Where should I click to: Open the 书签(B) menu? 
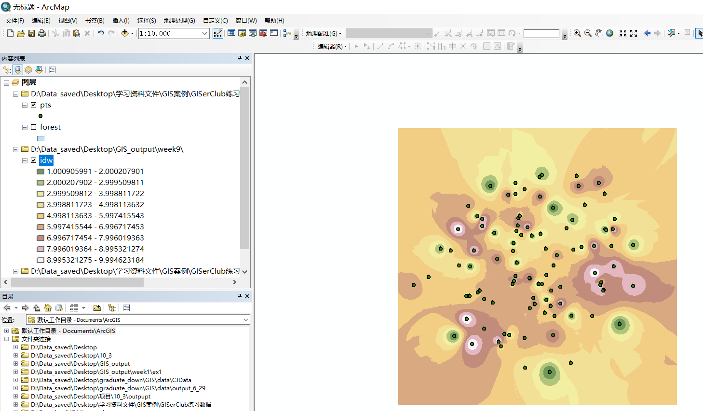pyautogui.click(x=95, y=20)
